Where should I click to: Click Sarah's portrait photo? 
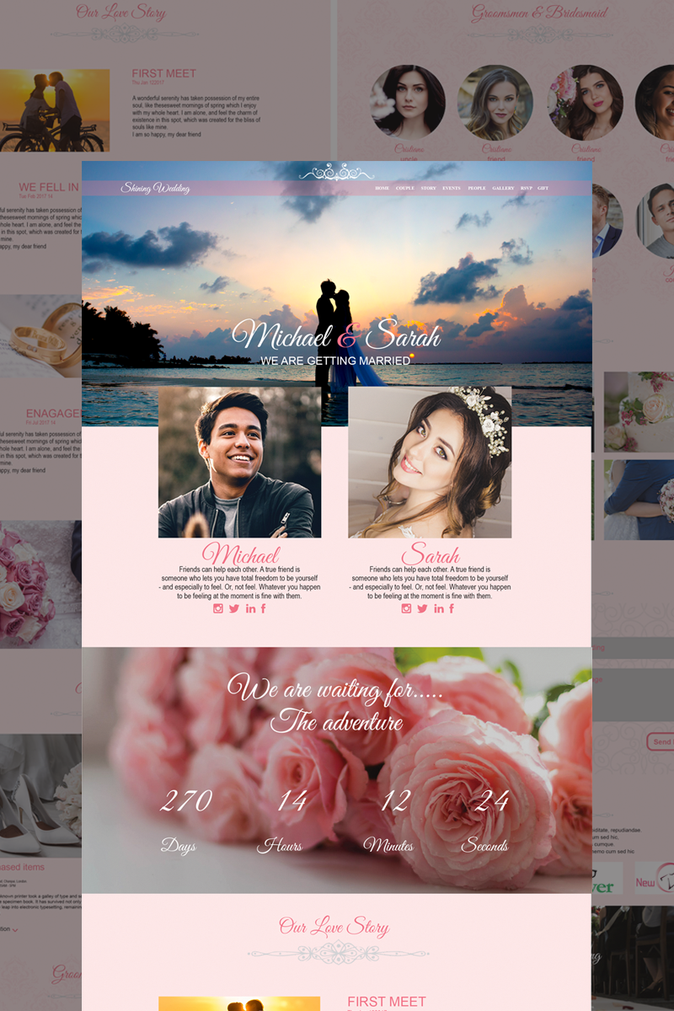pos(430,462)
